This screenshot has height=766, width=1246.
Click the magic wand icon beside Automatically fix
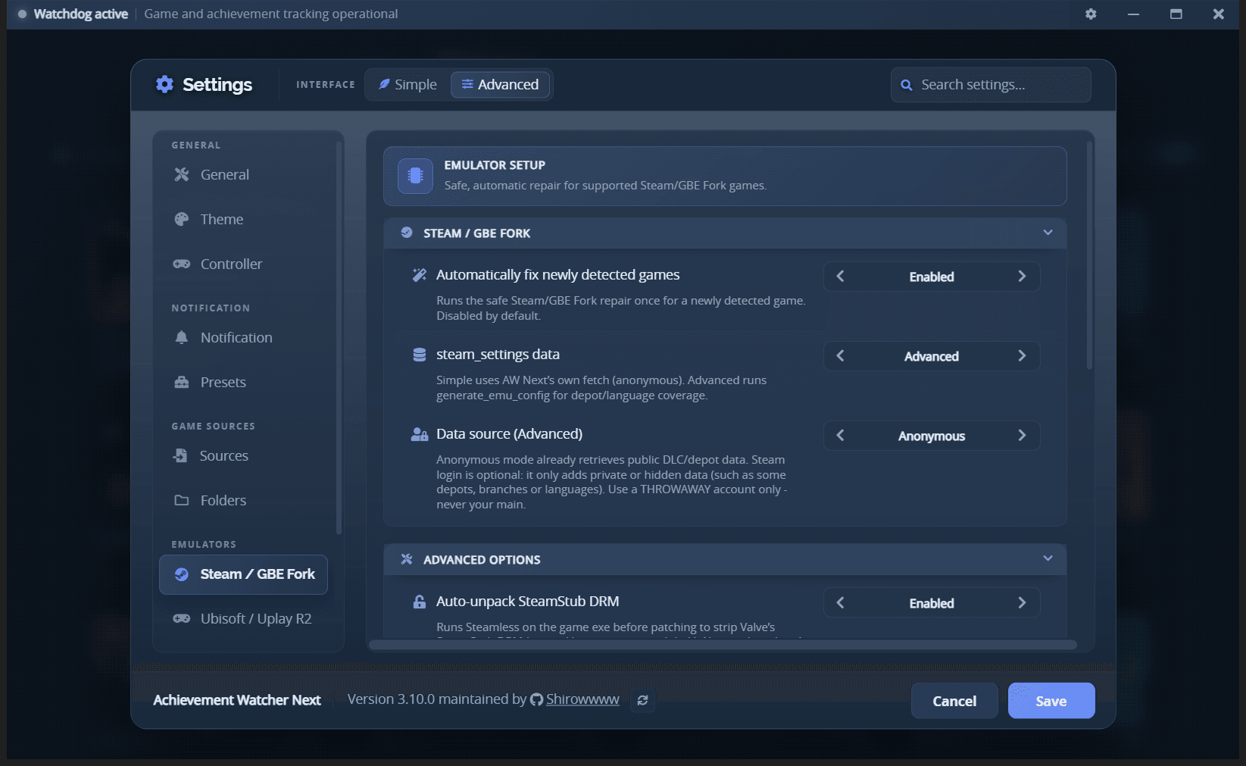[x=419, y=275]
